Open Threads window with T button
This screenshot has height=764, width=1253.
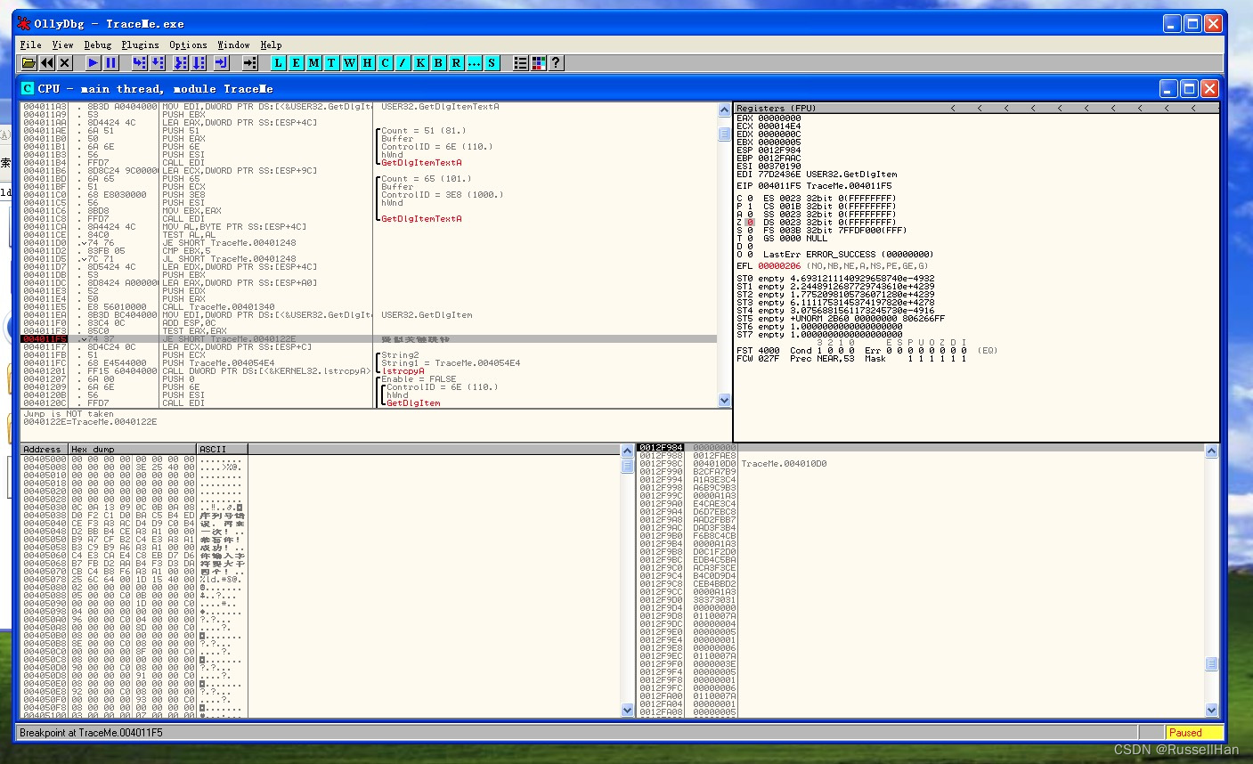pos(331,63)
